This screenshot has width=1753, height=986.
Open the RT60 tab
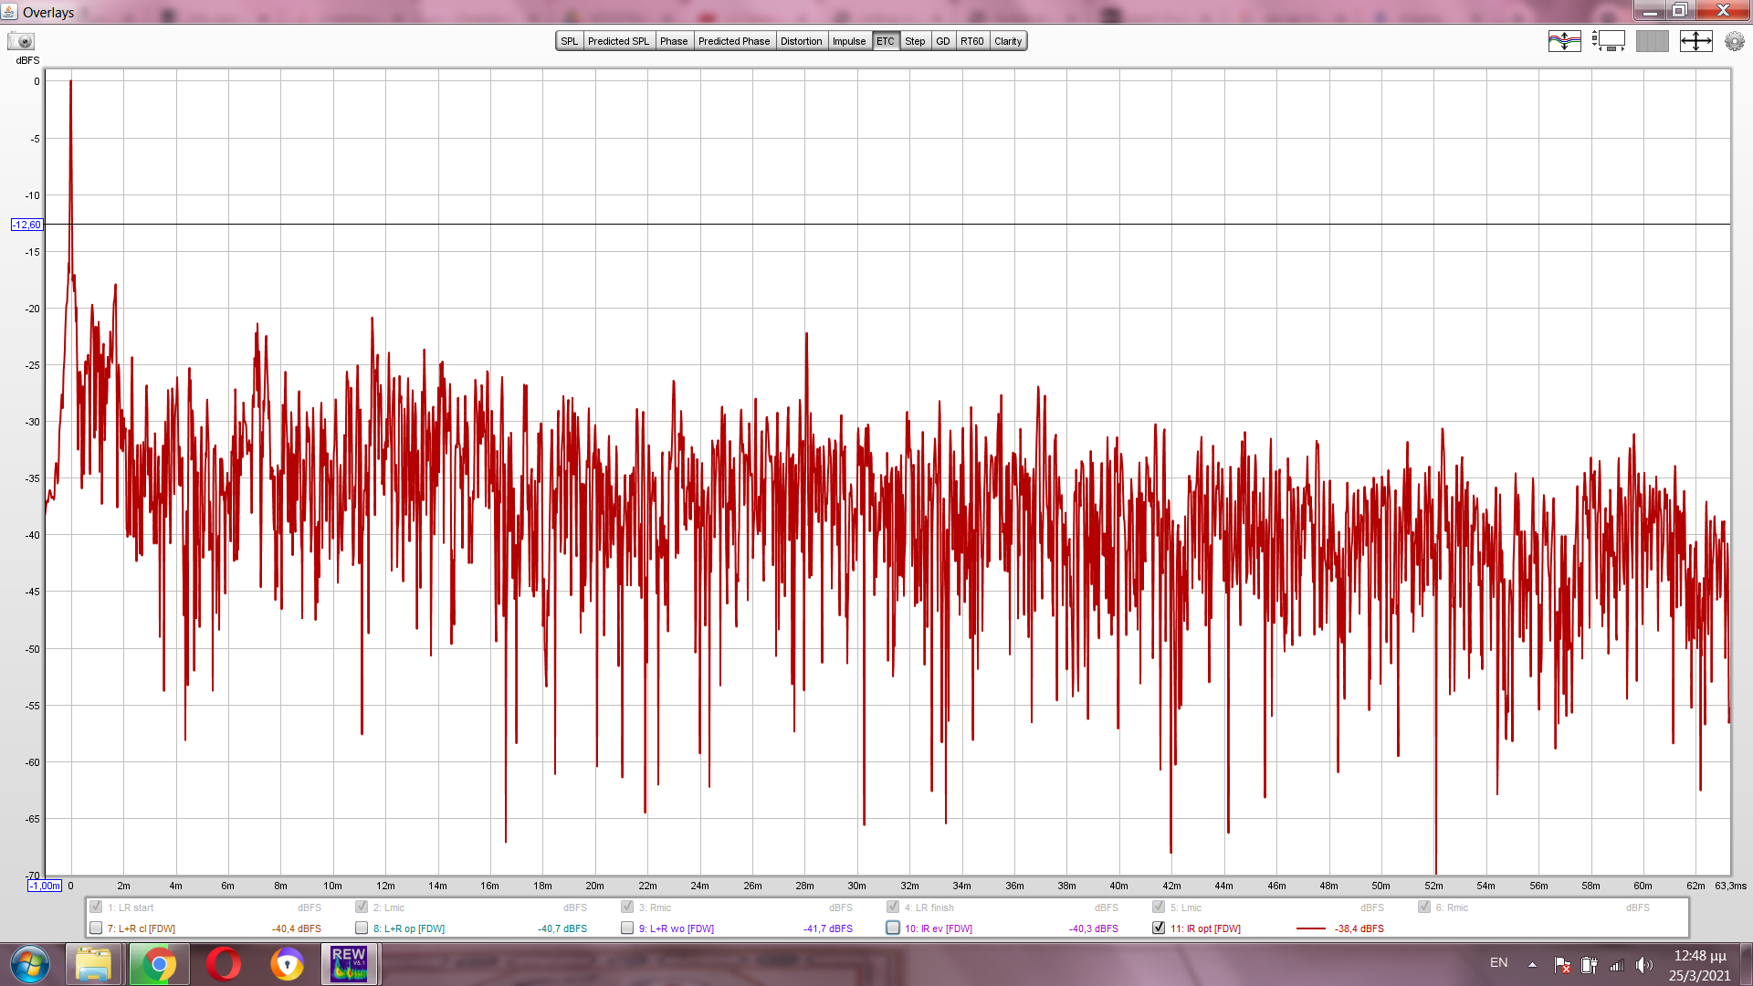pyautogui.click(x=971, y=41)
